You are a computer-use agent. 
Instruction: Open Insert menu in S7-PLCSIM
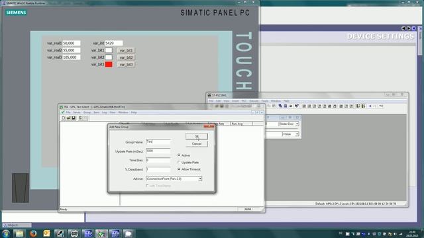point(235,101)
